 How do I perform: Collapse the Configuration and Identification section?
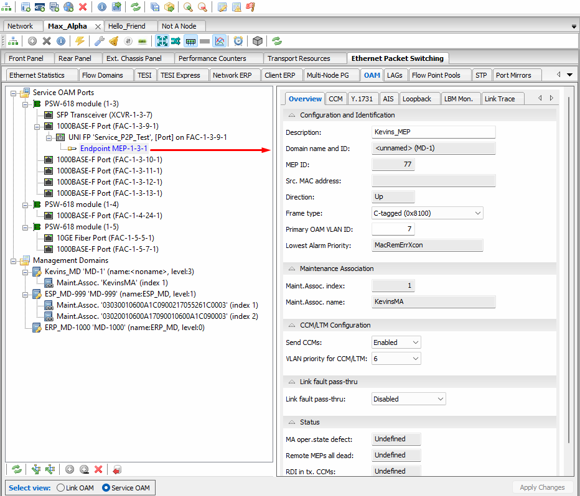[x=292, y=115]
